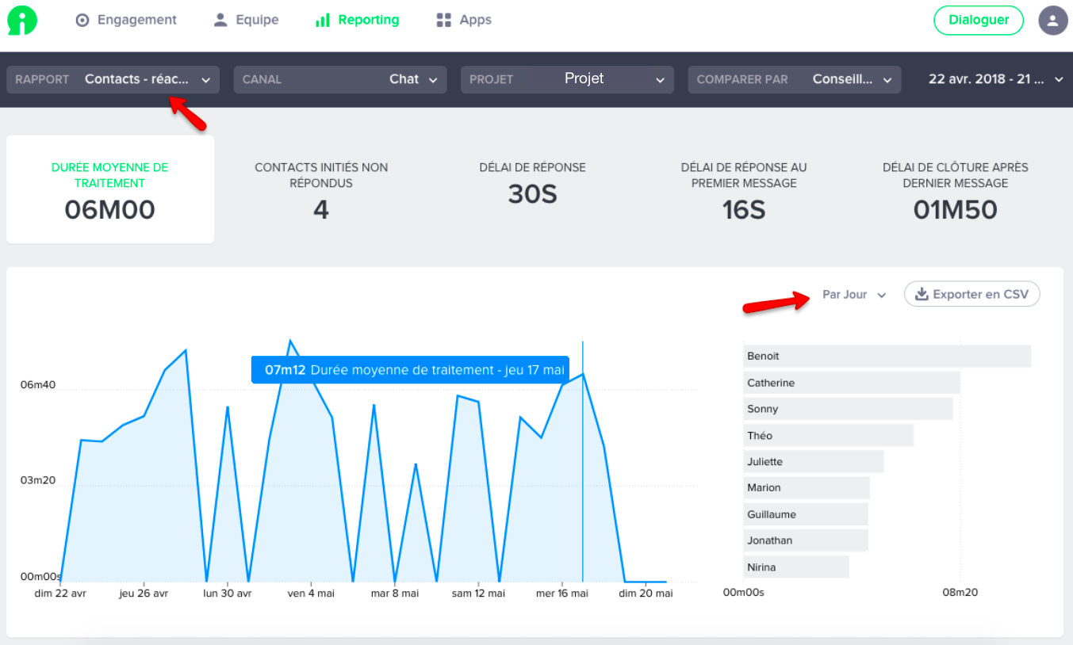Click the 'lun 30 avr' axis label
Image resolution: width=1073 pixels, height=645 pixels.
pyautogui.click(x=227, y=593)
